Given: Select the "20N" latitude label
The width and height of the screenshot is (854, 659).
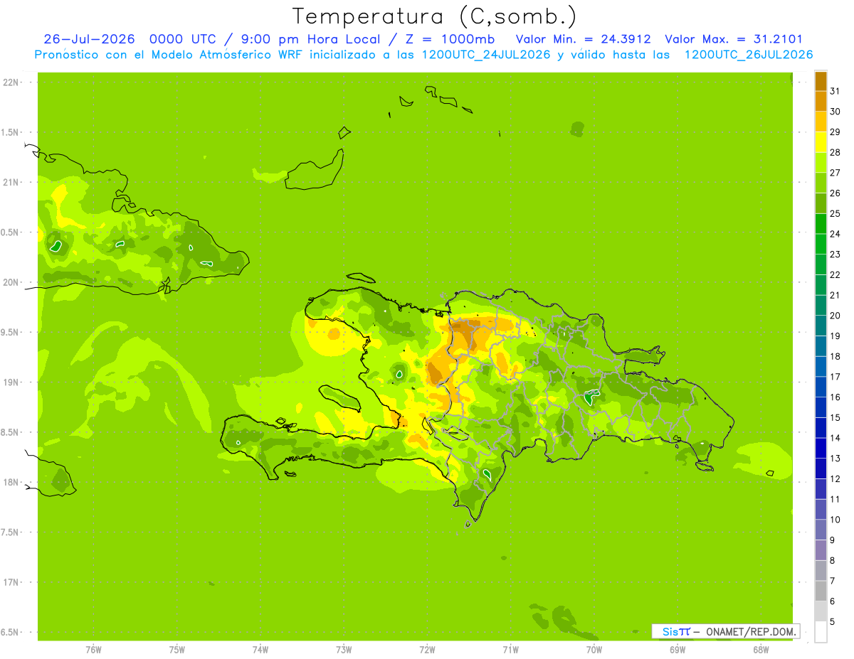Looking at the screenshot, I should tap(11, 282).
